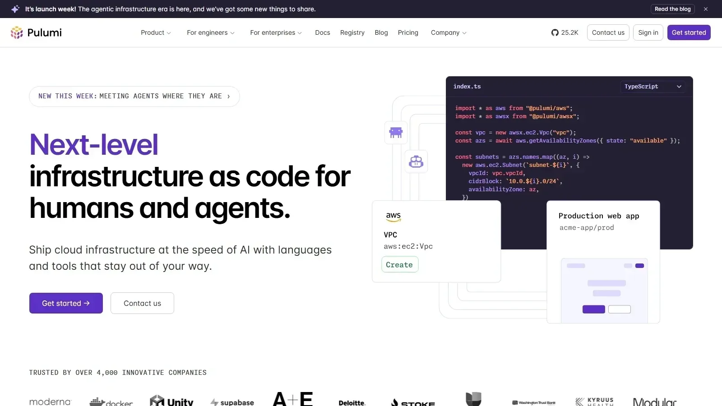Screen dimensions: 722x406
Task: Click the hero Contact us button
Action: click(x=142, y=303)
